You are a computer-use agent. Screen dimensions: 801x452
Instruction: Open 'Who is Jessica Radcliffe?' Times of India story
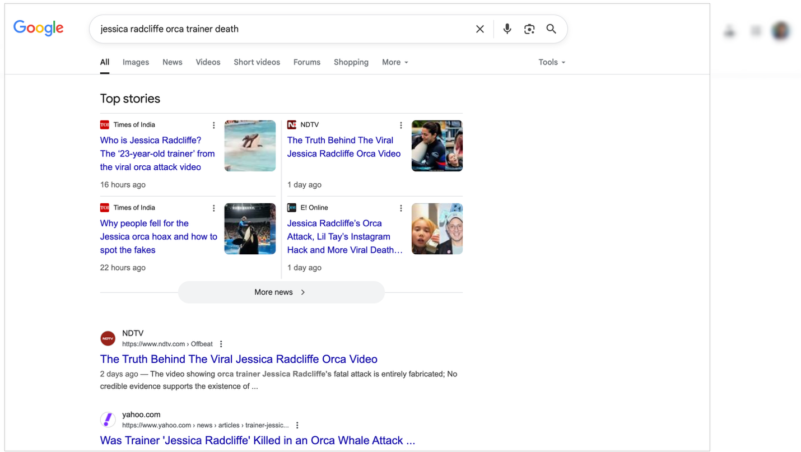pyautogui.click(x=157, y=153)
